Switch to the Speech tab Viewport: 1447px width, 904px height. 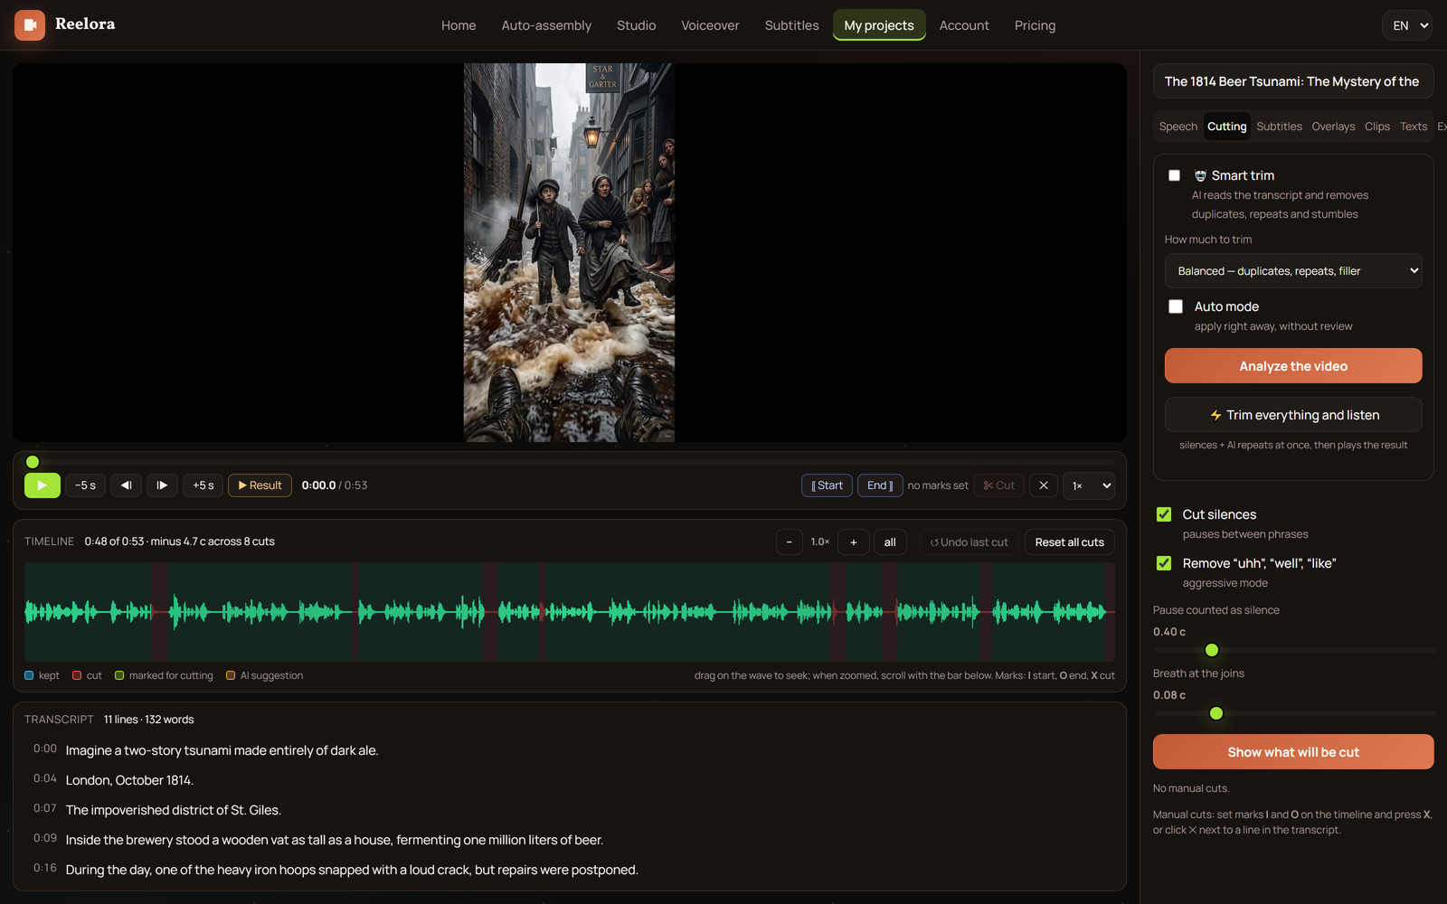(x=1177, y=127)
